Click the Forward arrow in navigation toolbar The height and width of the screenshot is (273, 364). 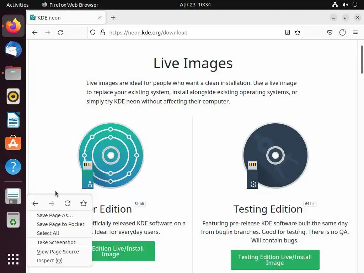[48, 32]
